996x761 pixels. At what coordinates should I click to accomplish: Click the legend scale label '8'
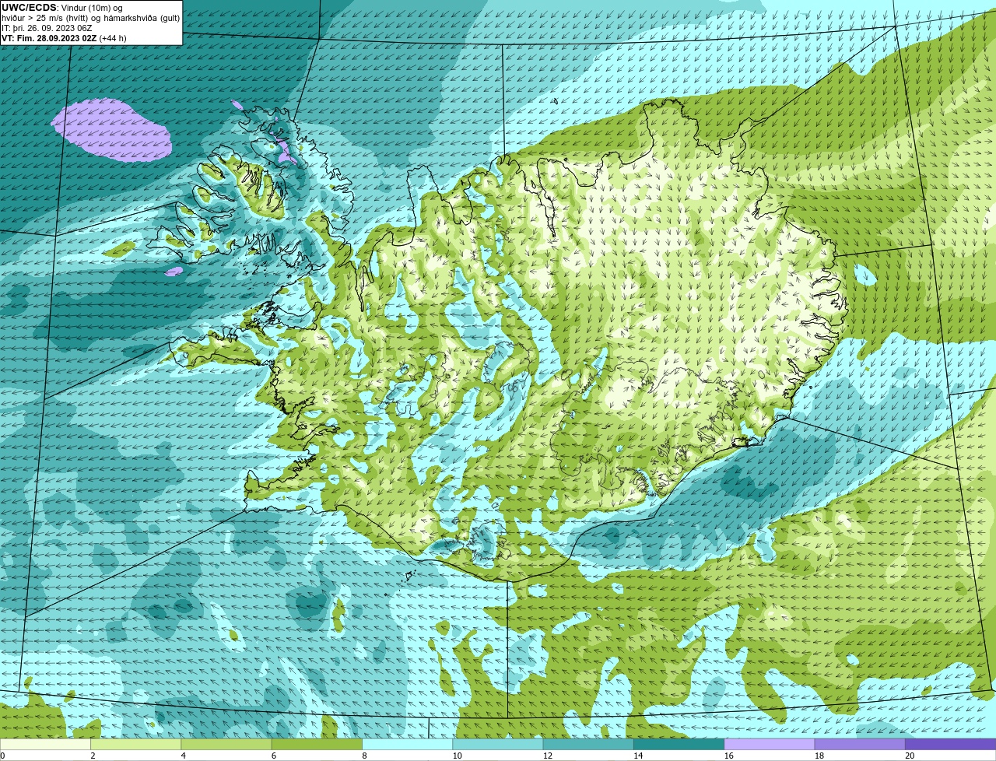(364, 756)
